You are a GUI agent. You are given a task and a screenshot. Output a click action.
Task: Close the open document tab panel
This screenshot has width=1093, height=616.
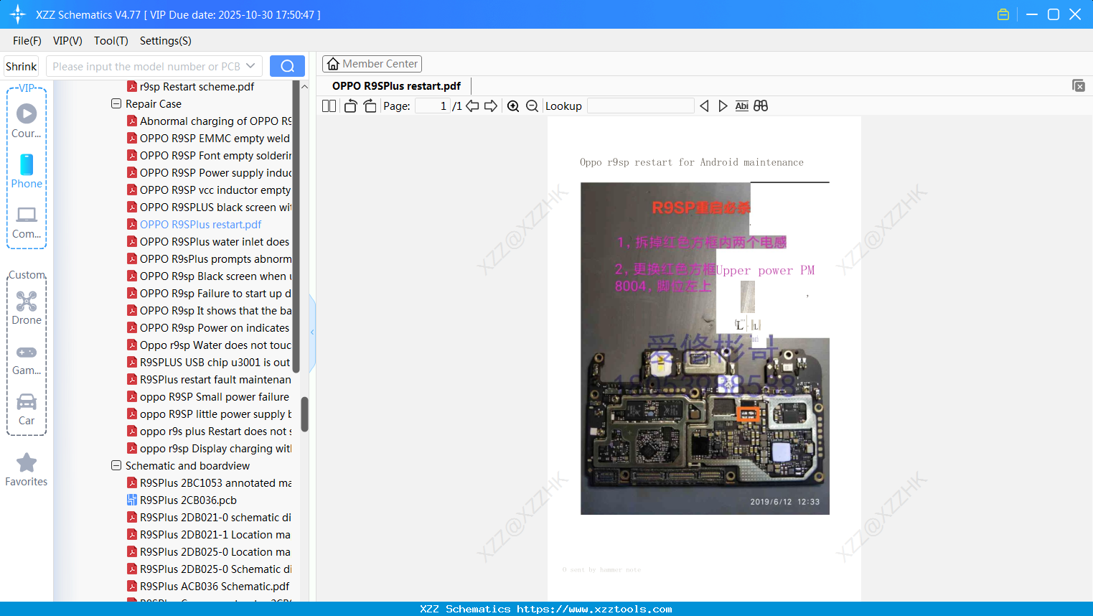(x=1079, y=85)
